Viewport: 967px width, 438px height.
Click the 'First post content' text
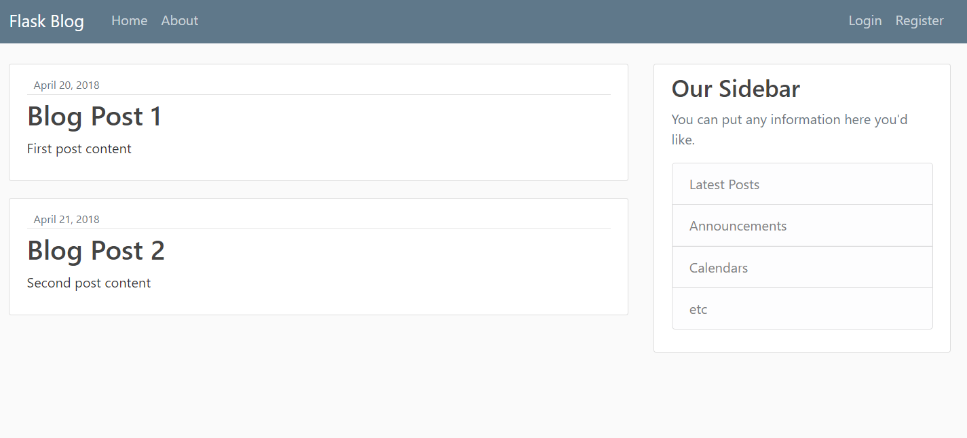pyautogui.click(x=79, y=149)
